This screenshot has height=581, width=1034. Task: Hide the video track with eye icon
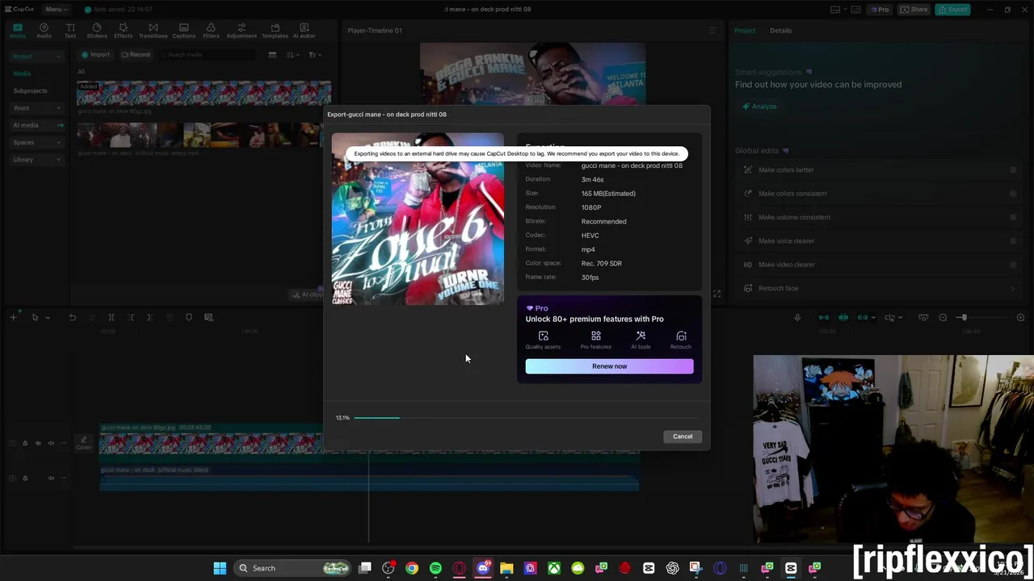coord(38,443)
